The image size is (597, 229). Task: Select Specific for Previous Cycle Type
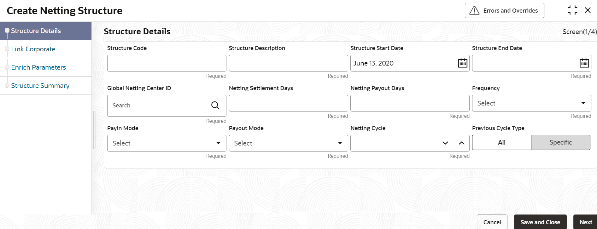560,142
